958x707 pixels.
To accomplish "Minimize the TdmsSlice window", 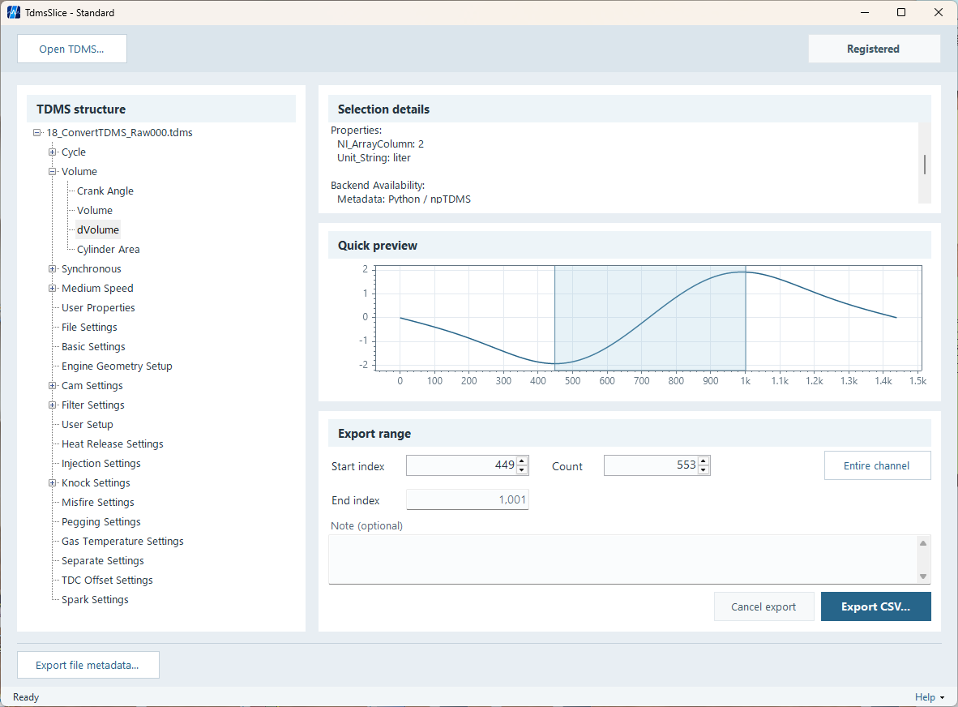I will point(865,12).
